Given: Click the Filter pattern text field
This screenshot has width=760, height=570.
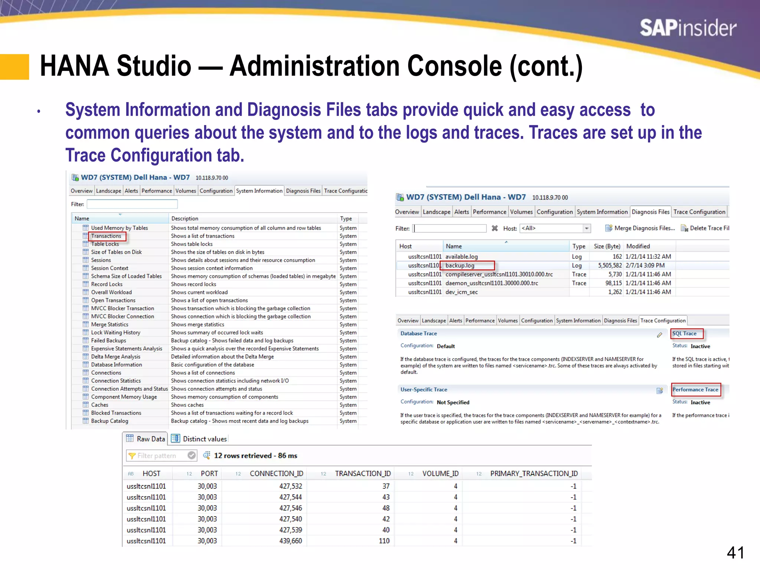Looking at the screenshot, I should [x=161, y=456].
